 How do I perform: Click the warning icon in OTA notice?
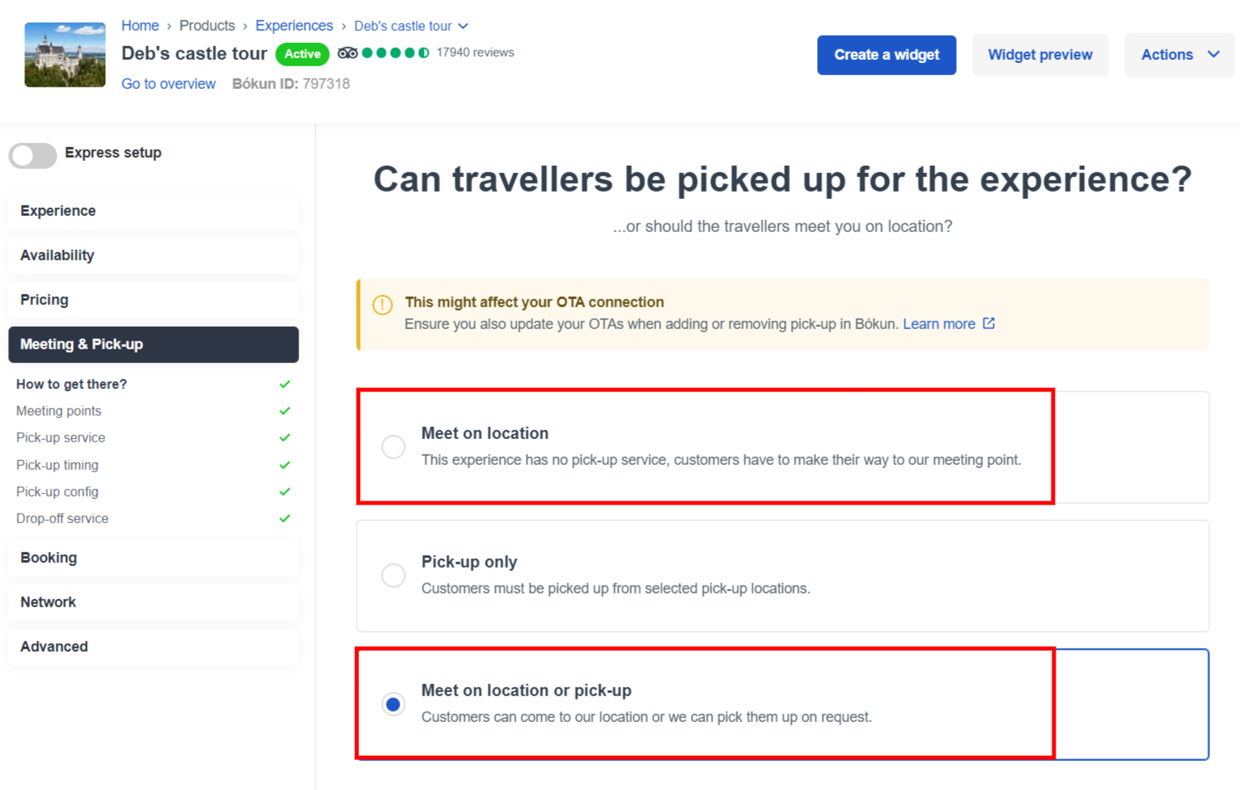click(383, 305)
